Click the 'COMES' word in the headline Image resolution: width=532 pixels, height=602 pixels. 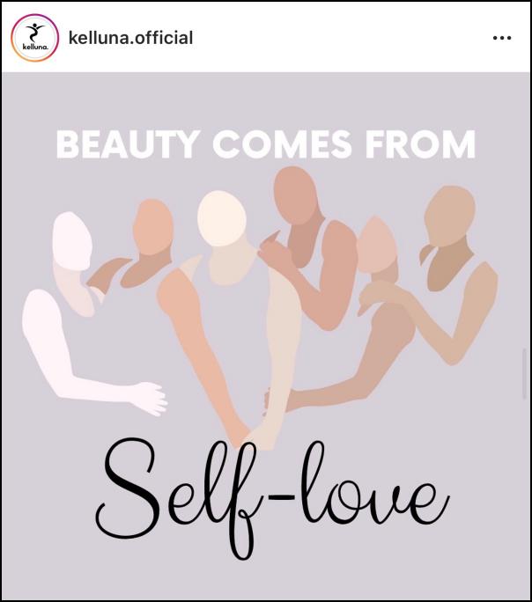pyautogui.click(x=283, y=144)
